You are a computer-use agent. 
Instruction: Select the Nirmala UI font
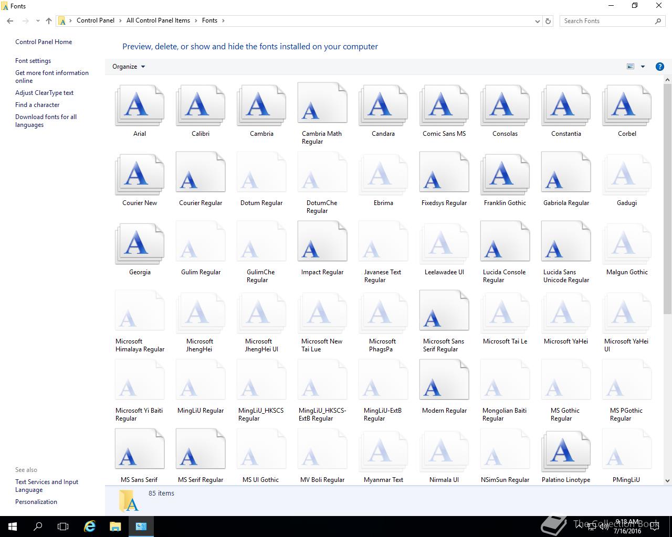(x=444, y=452)
